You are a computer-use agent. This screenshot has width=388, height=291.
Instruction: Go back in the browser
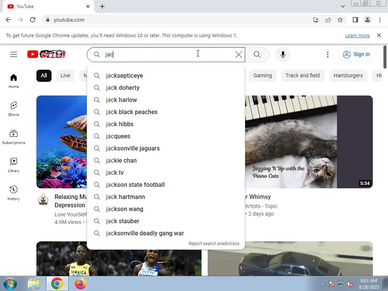[x=8, y=20]
